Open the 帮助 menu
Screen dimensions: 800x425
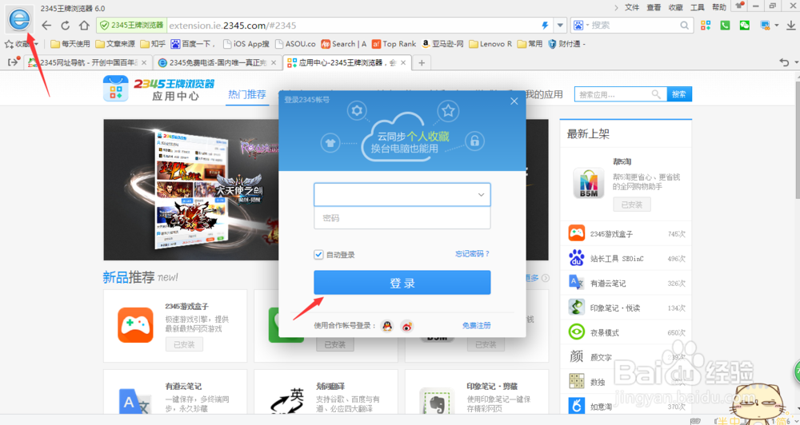click(719, 7)
